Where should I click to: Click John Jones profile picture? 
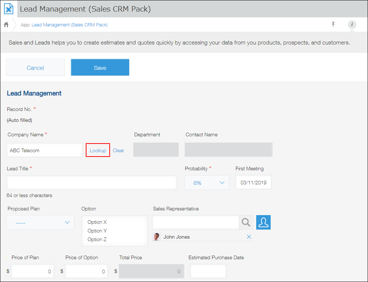(156, 237)
